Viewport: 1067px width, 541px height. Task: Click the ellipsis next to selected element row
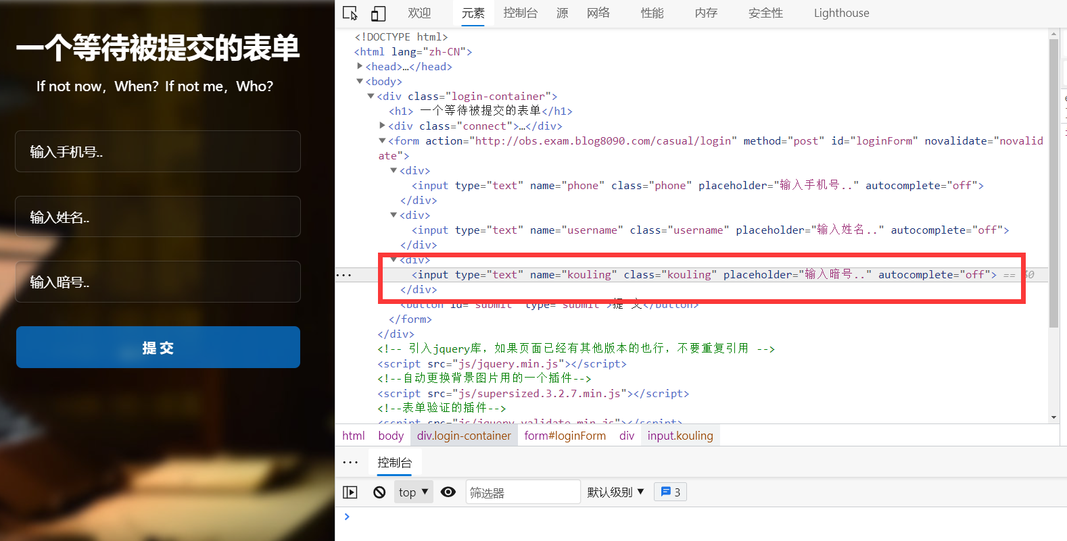click(344, 275)
